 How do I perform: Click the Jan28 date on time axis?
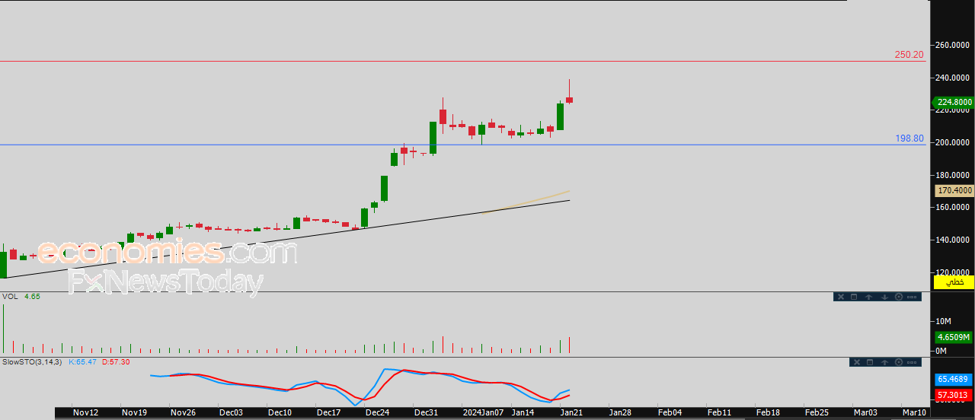[x=620, y=412]
